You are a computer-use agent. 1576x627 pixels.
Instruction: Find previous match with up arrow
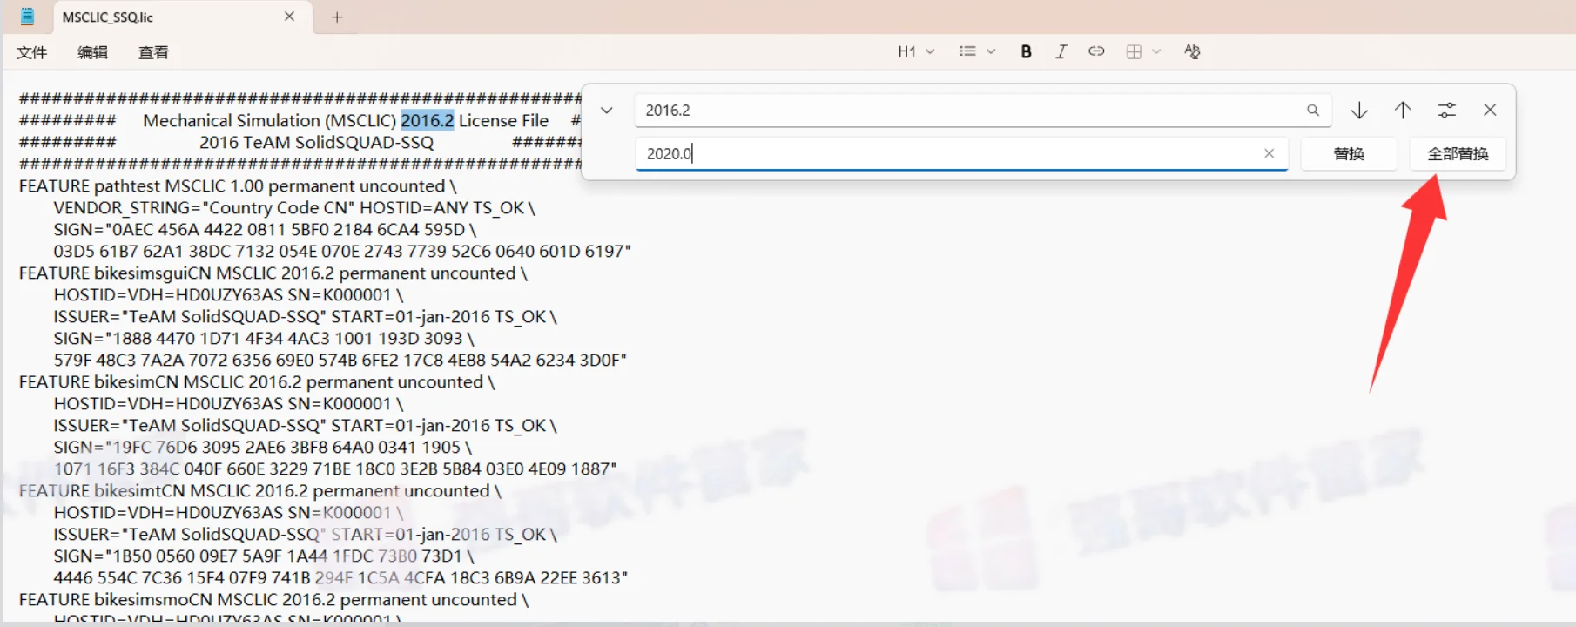tap(1403, 111)
